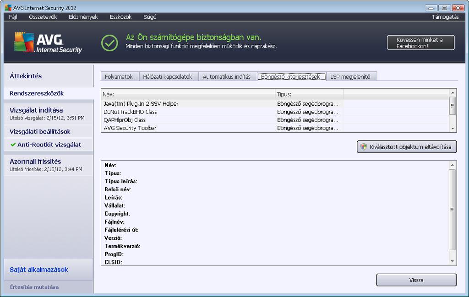Minimize the AVG window
Screen dimensions: 469x297
[x=431, y=8]
